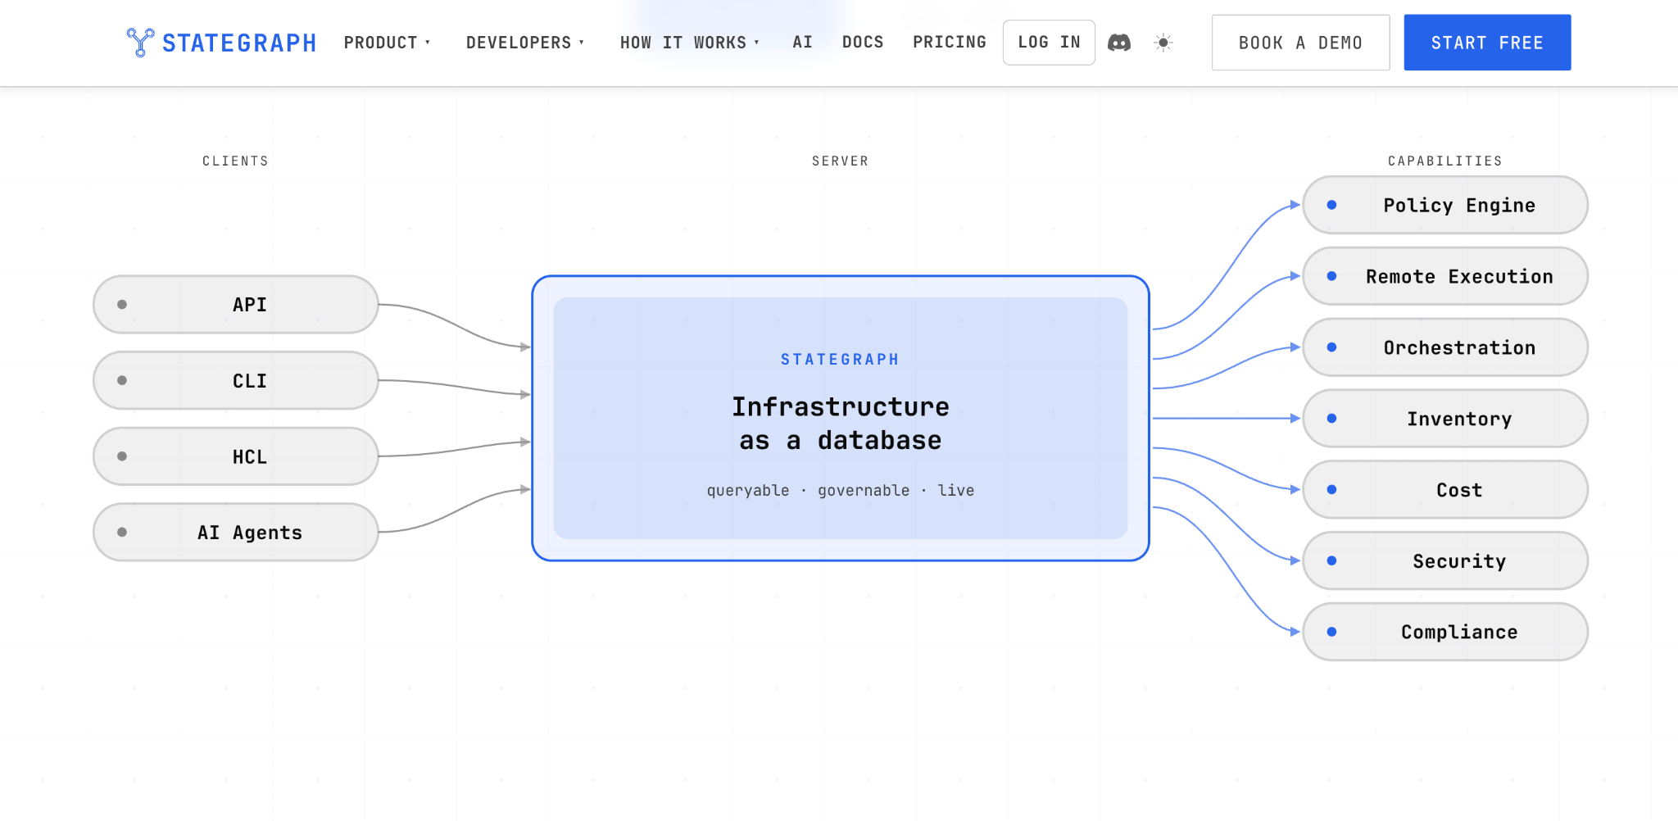Toggle the light/dark theme sun icon

click(1163, 43)
